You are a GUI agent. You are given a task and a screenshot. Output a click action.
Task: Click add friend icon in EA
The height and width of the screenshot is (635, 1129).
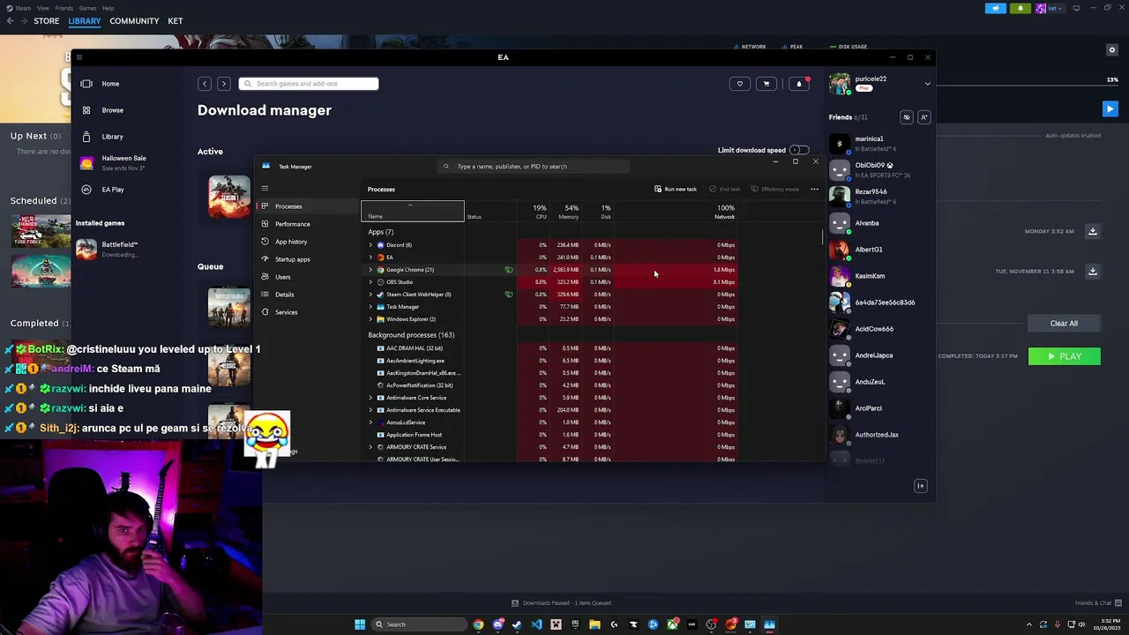(923, 117)
